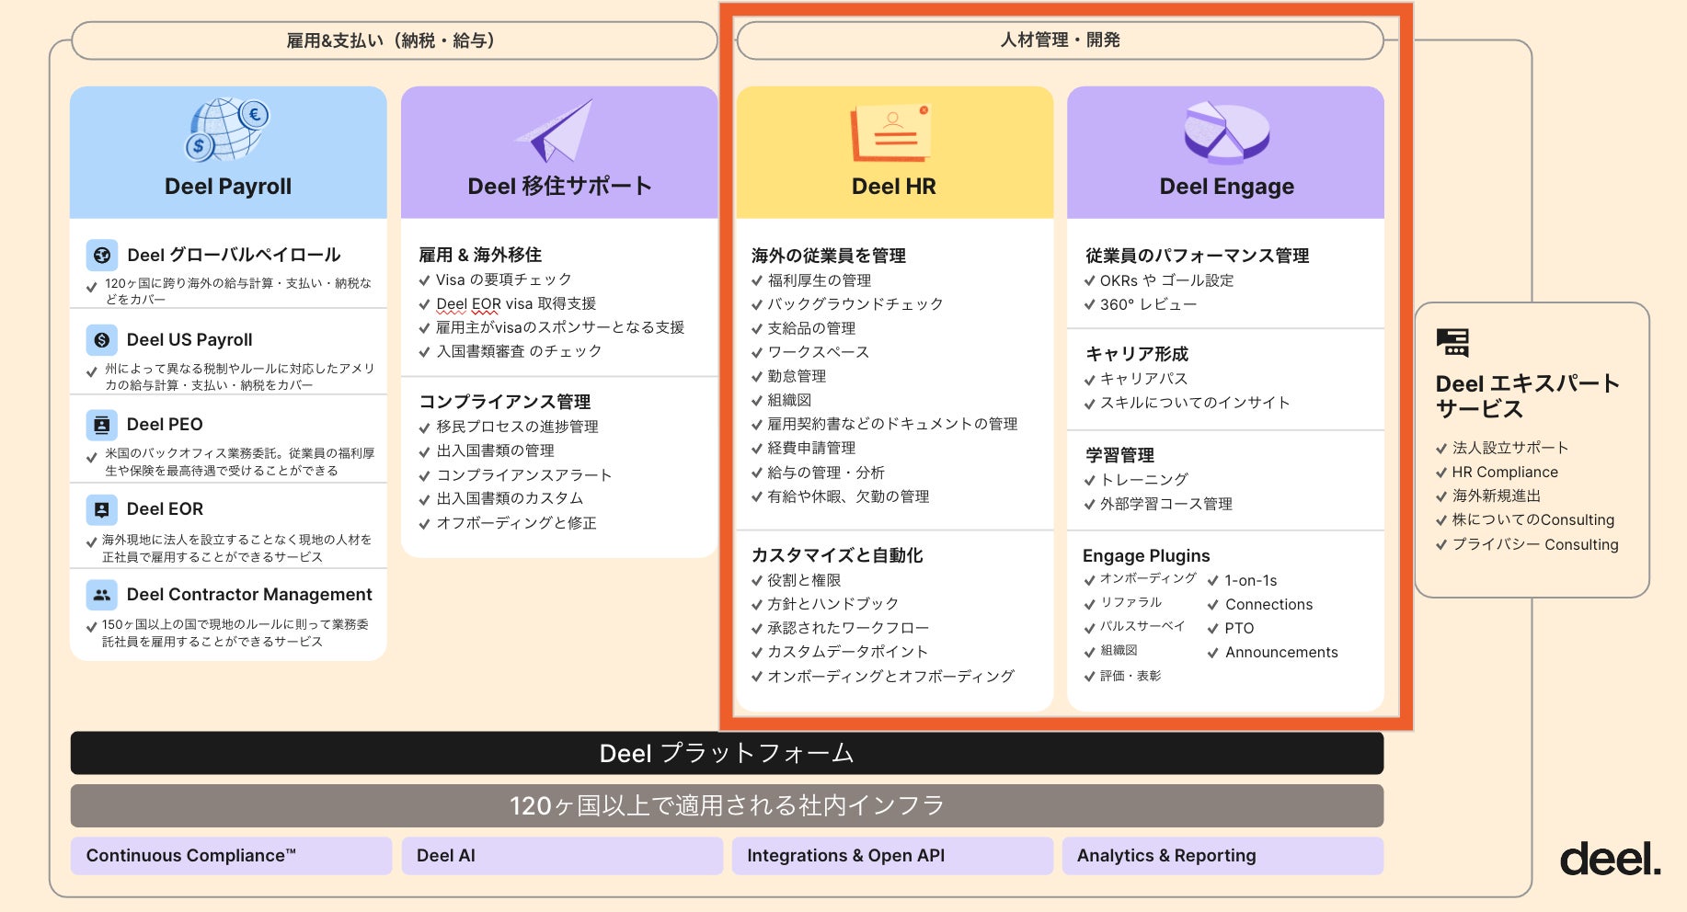The width and height of the screenshot is (1687, 912).
Task: Select the OKRs や ゴール設定 item
Action: tap(1167, 280)
